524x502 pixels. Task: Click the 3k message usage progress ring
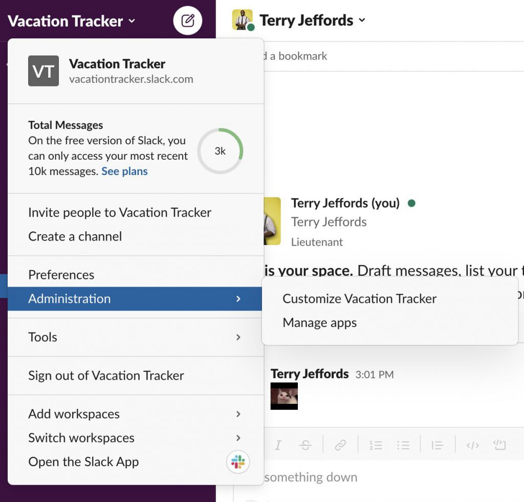(x=220, y=150)
